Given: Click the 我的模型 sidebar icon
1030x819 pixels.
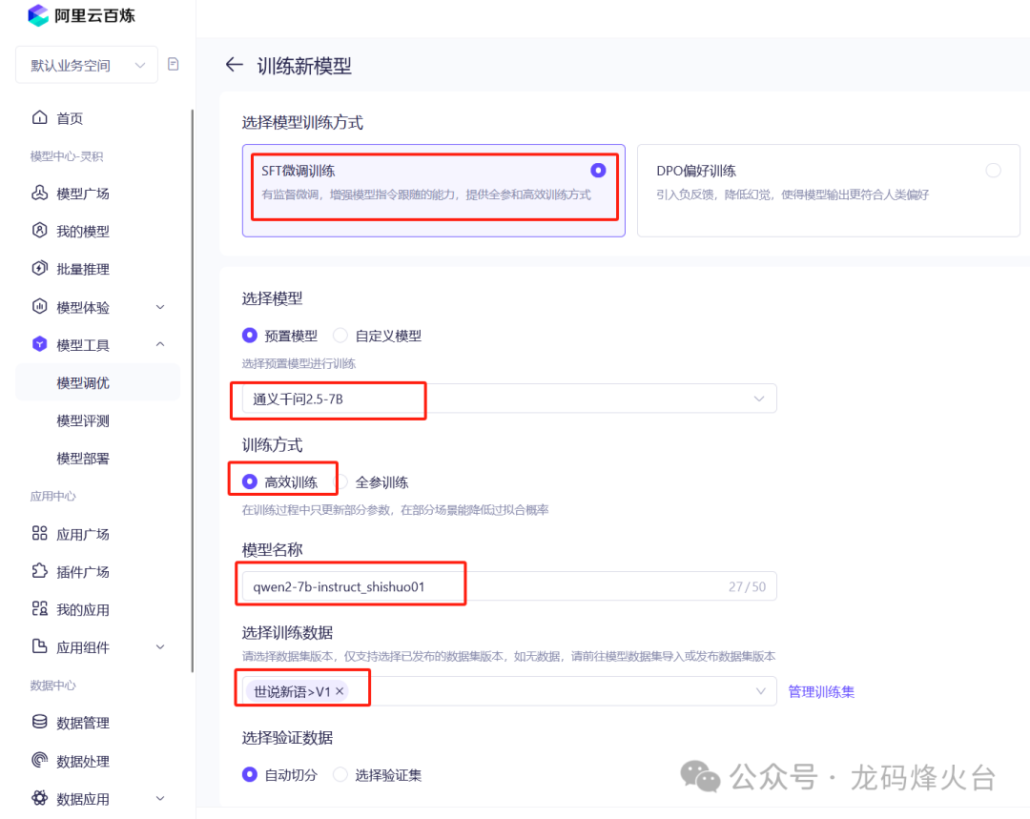Looking at the screenshot, I should 39,231.
